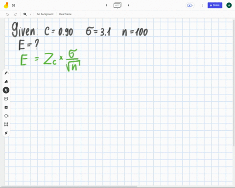Screen dimensions: 235x188
Task: Undo the last action
Action: tap(7, 14)
